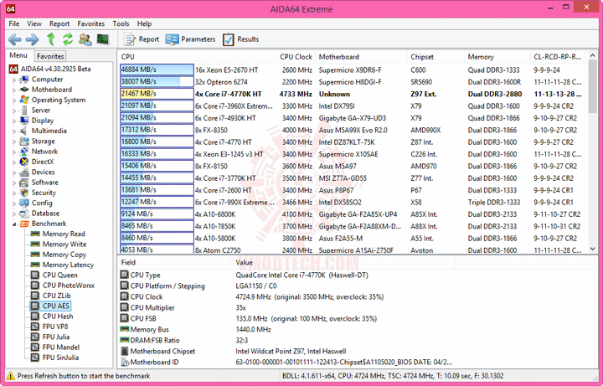The image size is (603, 386).
Task: Sort by the Chipset column header
Action: tap(435, 57)
